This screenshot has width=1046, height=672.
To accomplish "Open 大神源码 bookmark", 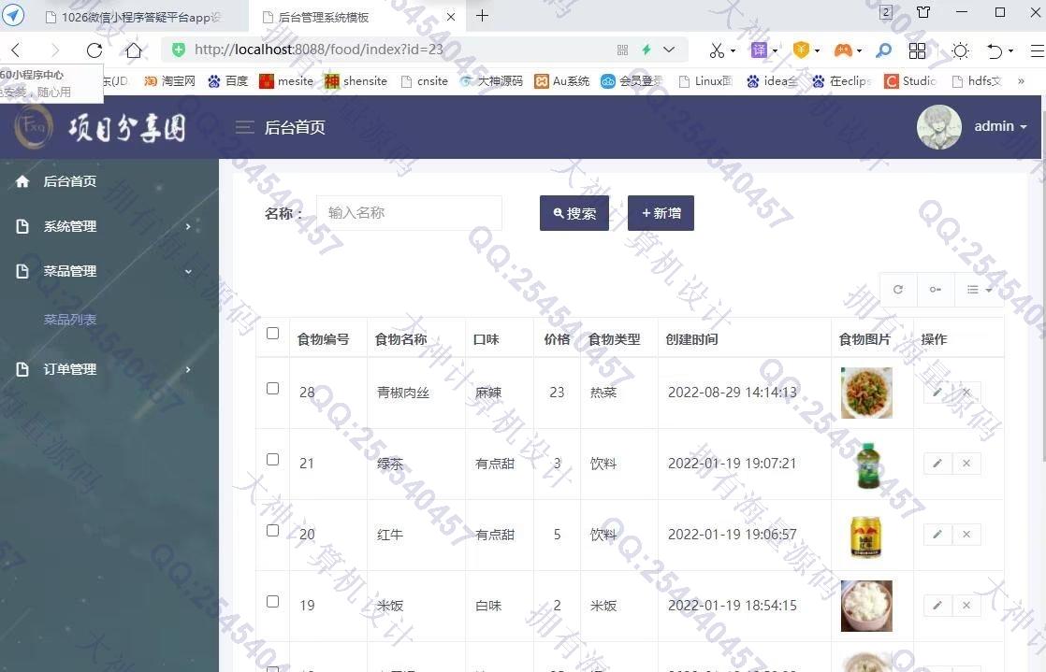I will (492, 81).
